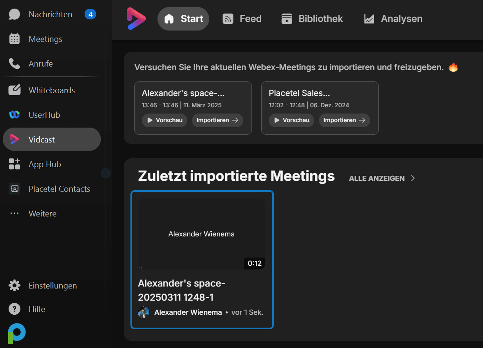
Task: Open the Hilfe question mark icon
Action: click(x=14, y=309)
